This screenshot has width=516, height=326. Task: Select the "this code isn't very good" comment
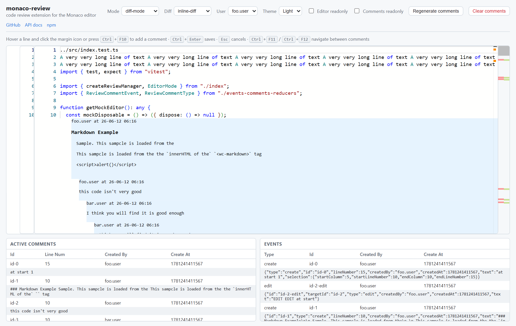coord(110,192)
